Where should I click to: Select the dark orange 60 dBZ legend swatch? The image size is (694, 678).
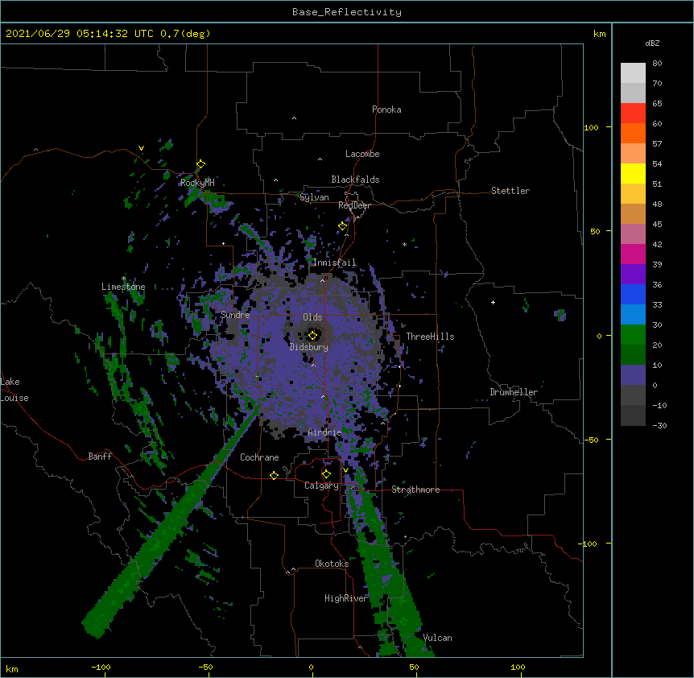tap(633, 133)
